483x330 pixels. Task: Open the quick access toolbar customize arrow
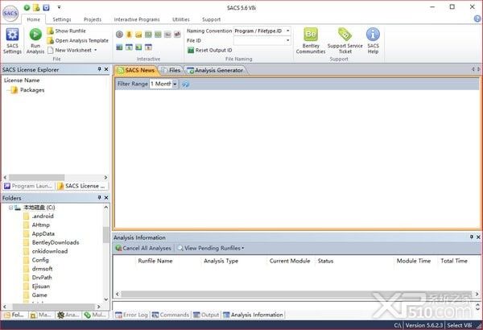59,7
